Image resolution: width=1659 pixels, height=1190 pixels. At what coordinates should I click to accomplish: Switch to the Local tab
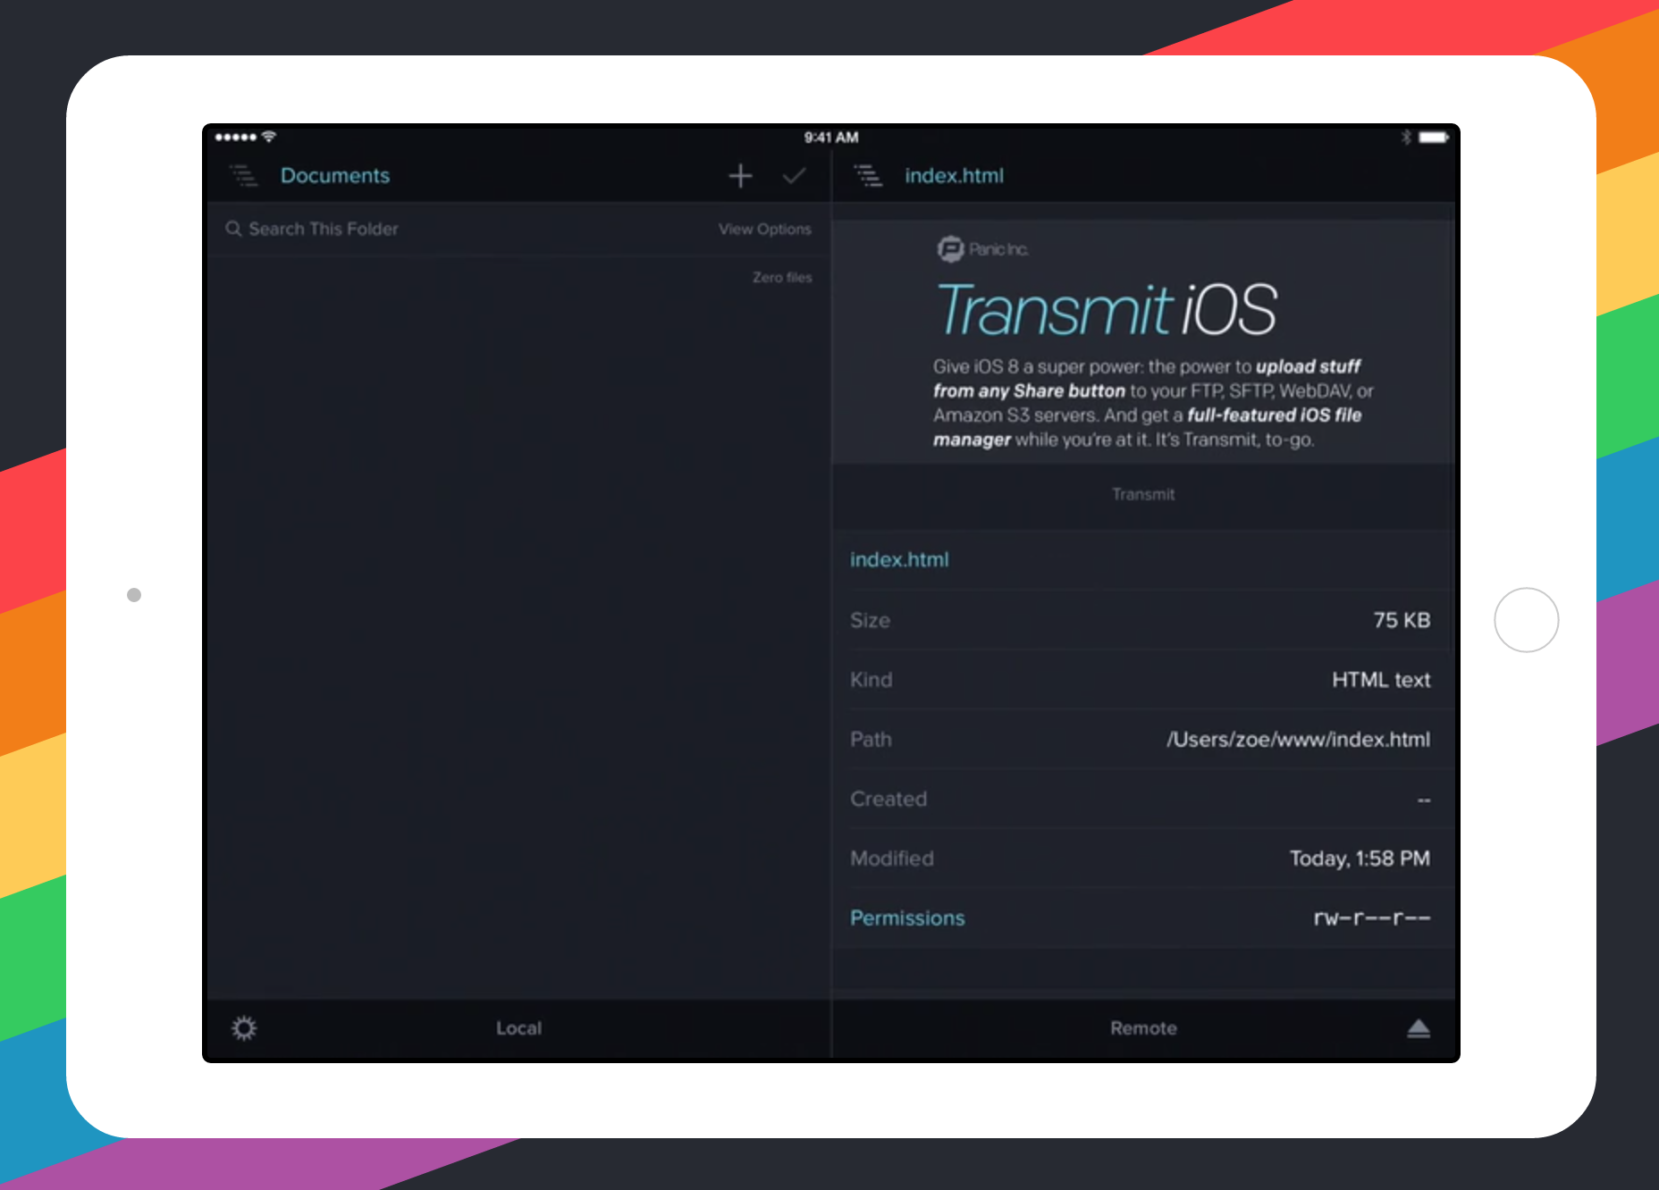518,1027
